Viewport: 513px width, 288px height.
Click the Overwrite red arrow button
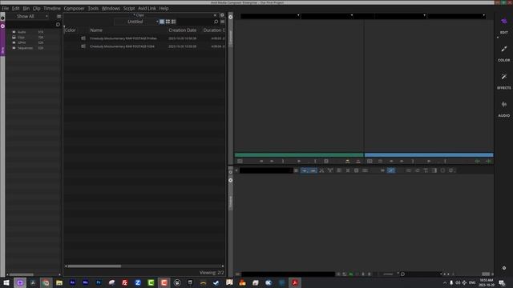click(x=358, y=161)
